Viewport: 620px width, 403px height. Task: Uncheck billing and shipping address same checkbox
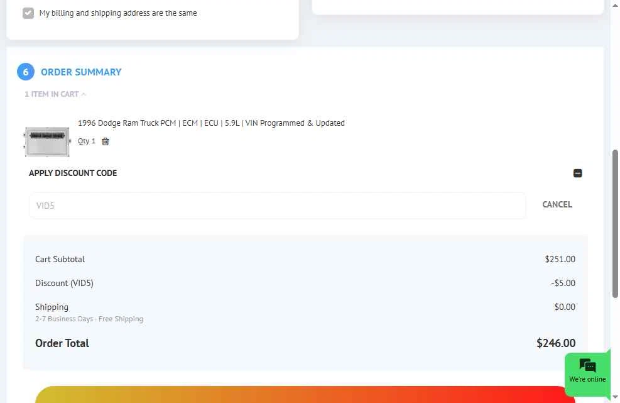point(28,13)
